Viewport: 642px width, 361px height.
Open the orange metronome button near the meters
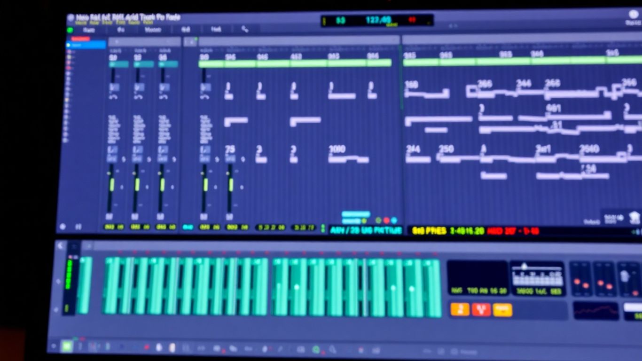pyautogui.click(x=460, y=309)
